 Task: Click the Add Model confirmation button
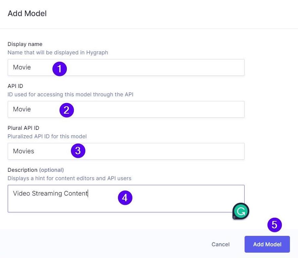click(x=267, y=244)
